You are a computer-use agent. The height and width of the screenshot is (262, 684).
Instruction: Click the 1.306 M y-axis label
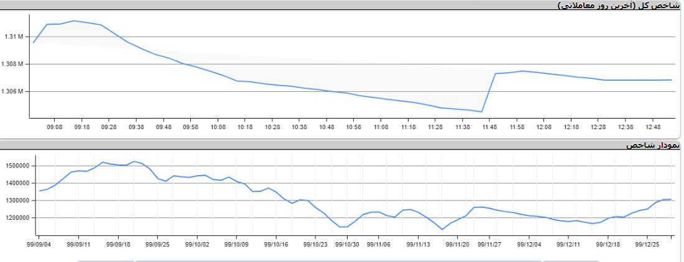point(13,92)
